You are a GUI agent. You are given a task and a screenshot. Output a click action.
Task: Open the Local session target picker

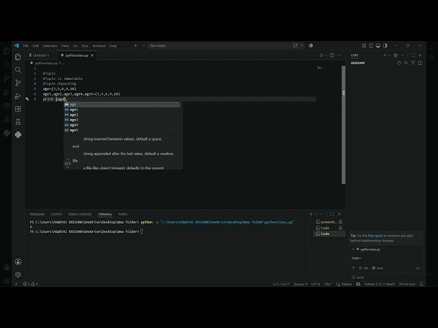[358, 277]
